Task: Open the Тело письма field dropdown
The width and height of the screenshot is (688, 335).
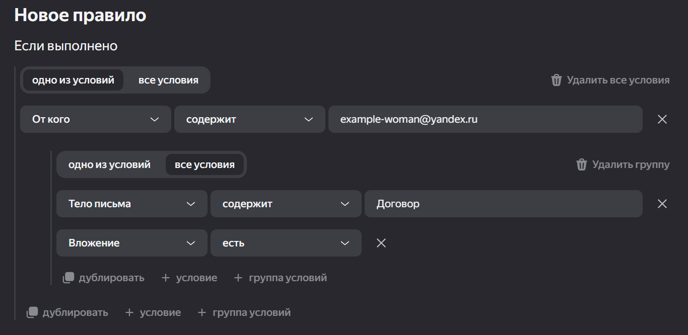Action: point(132,204)
